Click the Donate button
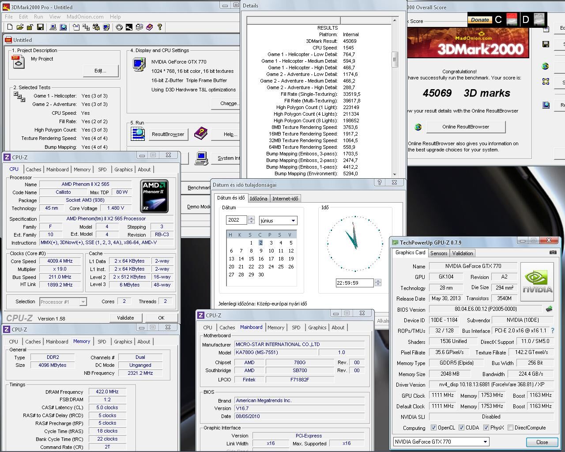Viewport: 565px width, 452px height. (480, 19)
